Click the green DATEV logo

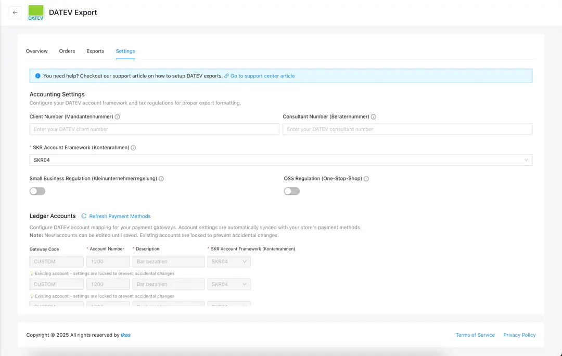(x=36, y=12)
